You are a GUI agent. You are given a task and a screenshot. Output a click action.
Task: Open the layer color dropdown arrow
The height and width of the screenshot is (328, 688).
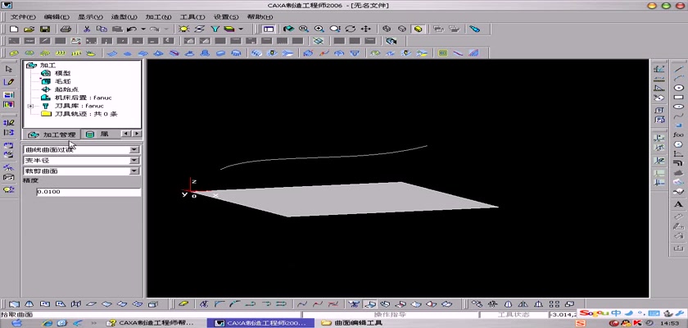coord(241,29)
